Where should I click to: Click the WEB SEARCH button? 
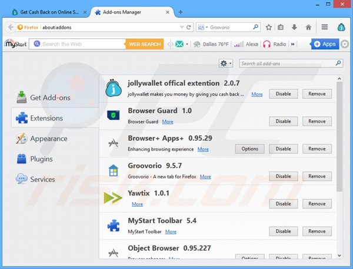coord(145,44)
